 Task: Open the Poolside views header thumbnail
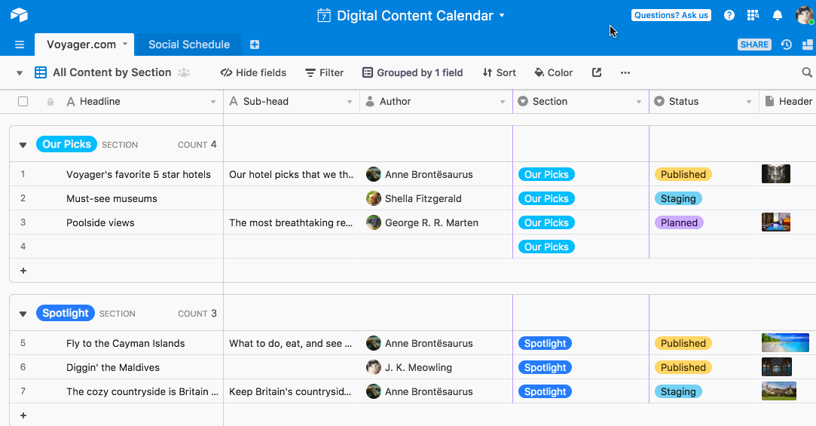776,222
